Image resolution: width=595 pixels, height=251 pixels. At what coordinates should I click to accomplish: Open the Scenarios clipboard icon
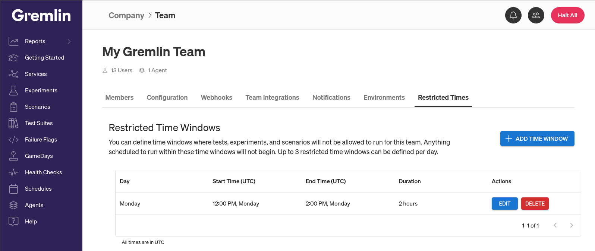click(13, 107)
